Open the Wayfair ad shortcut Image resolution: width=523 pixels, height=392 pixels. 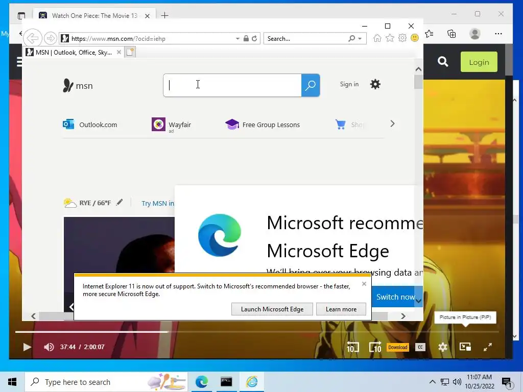172,125
